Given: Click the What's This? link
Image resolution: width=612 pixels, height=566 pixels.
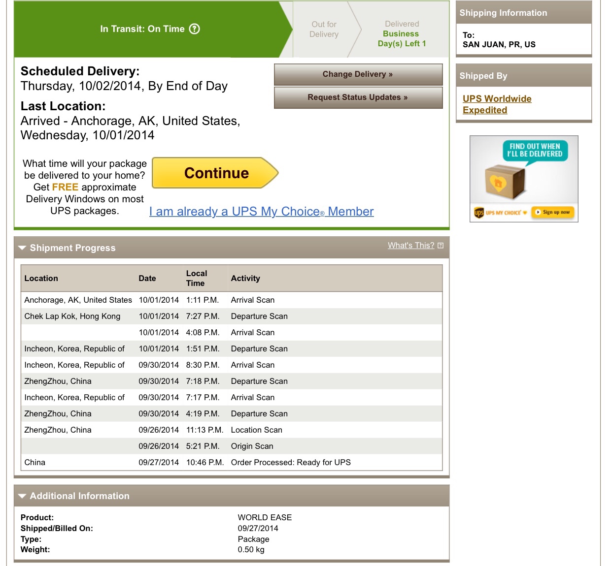Looking at the screenshot, I should click(x=411, y=246).
